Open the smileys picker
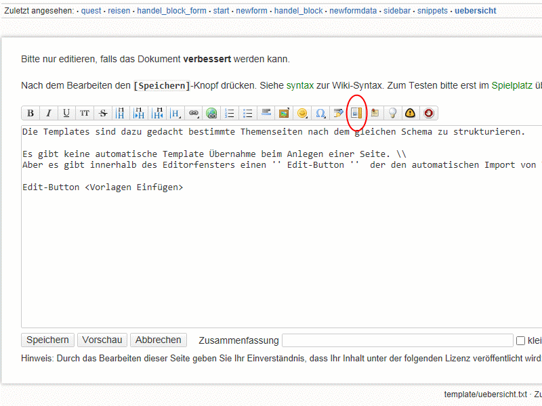This screenshot has width=542, height=406. click(x=302, y=113)
